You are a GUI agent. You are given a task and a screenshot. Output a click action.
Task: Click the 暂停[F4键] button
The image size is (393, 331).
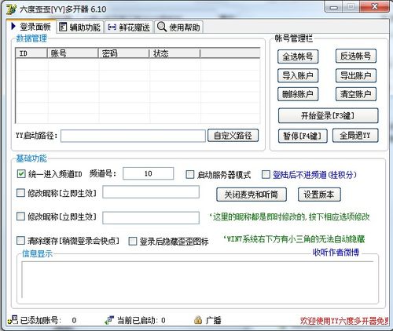[x=303, y=136]
